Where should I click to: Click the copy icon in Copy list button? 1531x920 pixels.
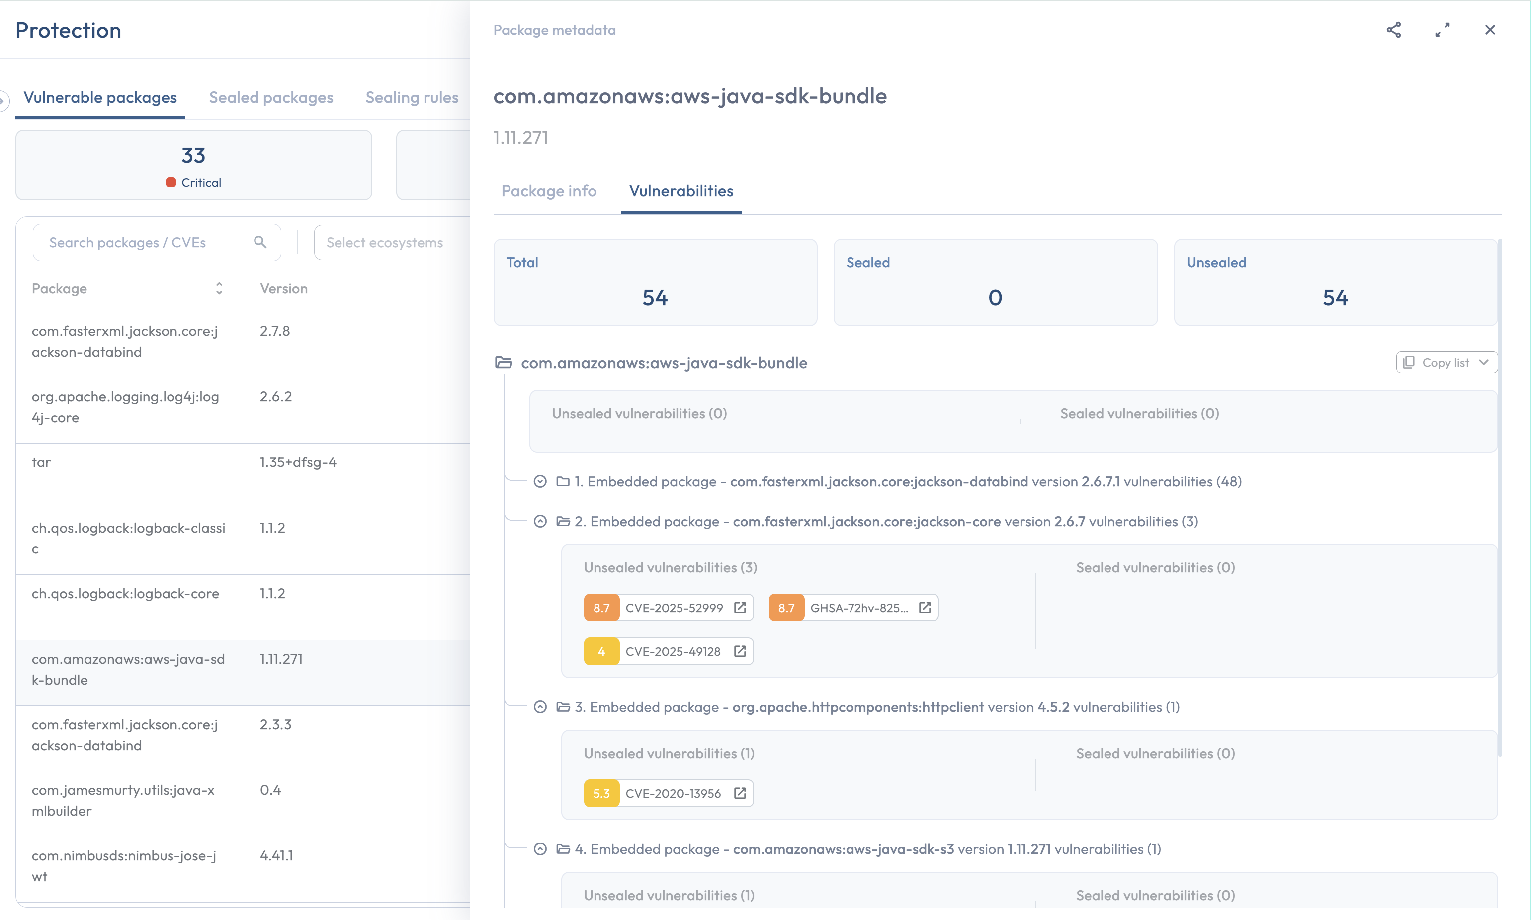click(1409, 362)
